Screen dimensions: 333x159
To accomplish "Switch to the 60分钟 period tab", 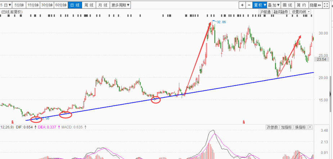I will tap(61, 5).
